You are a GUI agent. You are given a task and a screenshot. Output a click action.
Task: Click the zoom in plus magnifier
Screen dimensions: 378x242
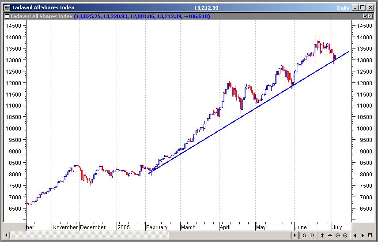[x=345, y=235]
